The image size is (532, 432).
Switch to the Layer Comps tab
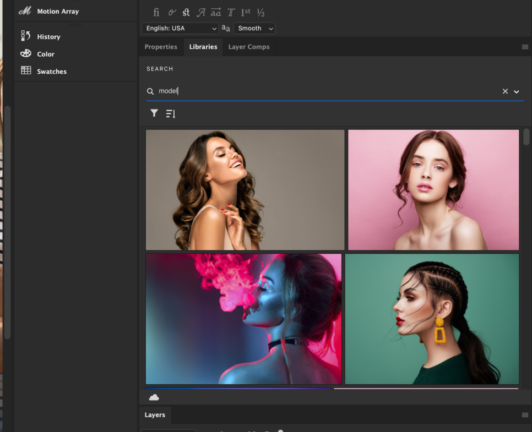(249, 47)
